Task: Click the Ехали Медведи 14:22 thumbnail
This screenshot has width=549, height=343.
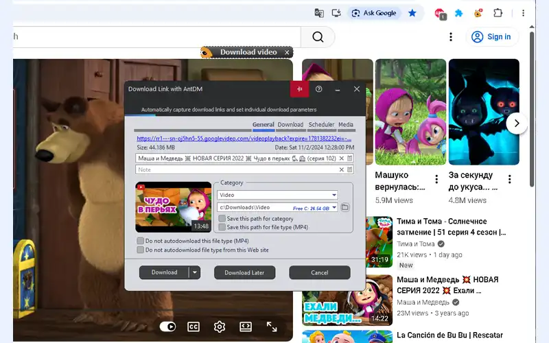Action: [x=347, y=300]
